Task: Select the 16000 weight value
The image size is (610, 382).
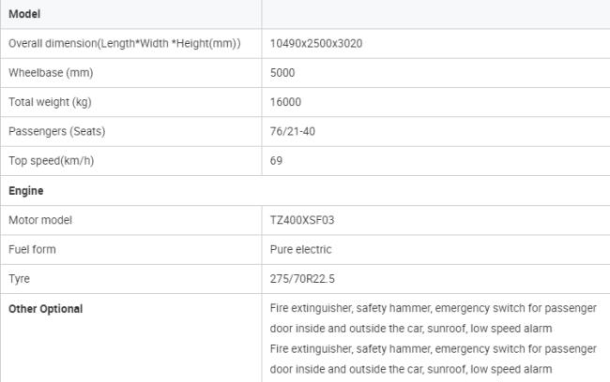Action: click(285, 102)
